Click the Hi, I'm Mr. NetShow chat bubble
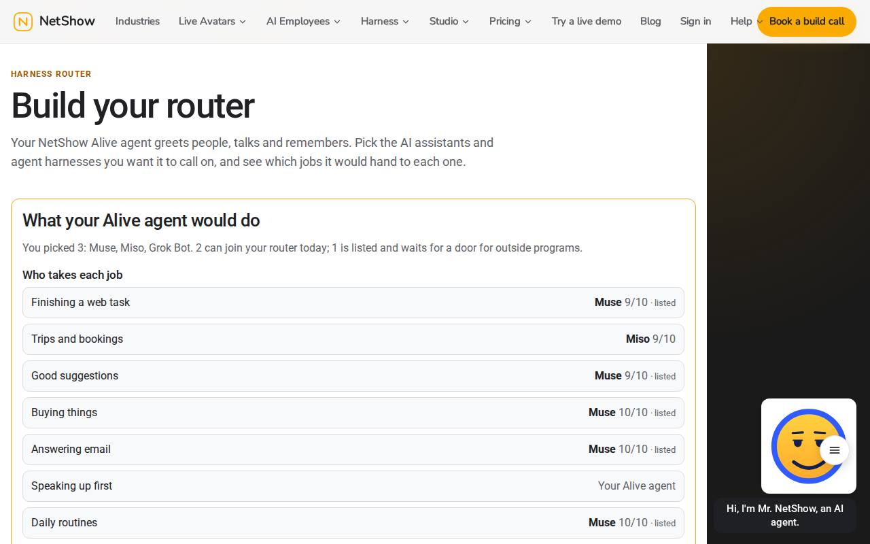Viewport: 870px width, 544px height. tap(785, 515)
